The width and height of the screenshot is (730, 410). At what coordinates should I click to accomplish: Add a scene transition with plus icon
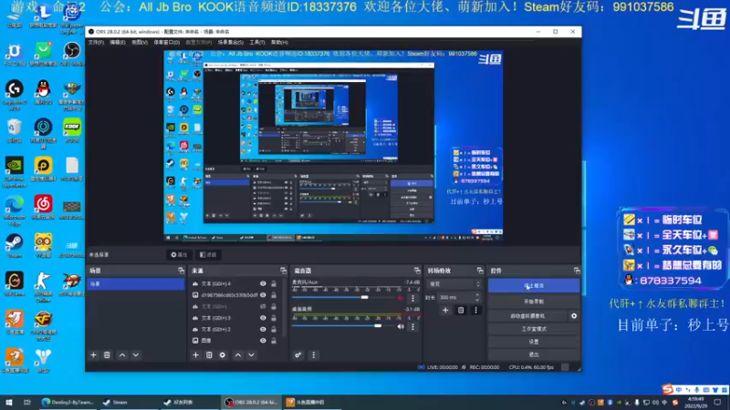point(445,310)
